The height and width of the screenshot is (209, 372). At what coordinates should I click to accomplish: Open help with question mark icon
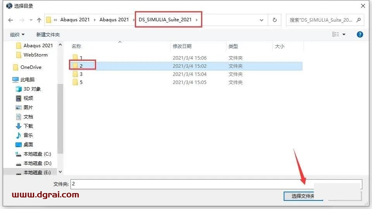pos(360,34)
